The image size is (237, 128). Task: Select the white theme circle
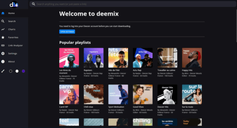point(17,71)
